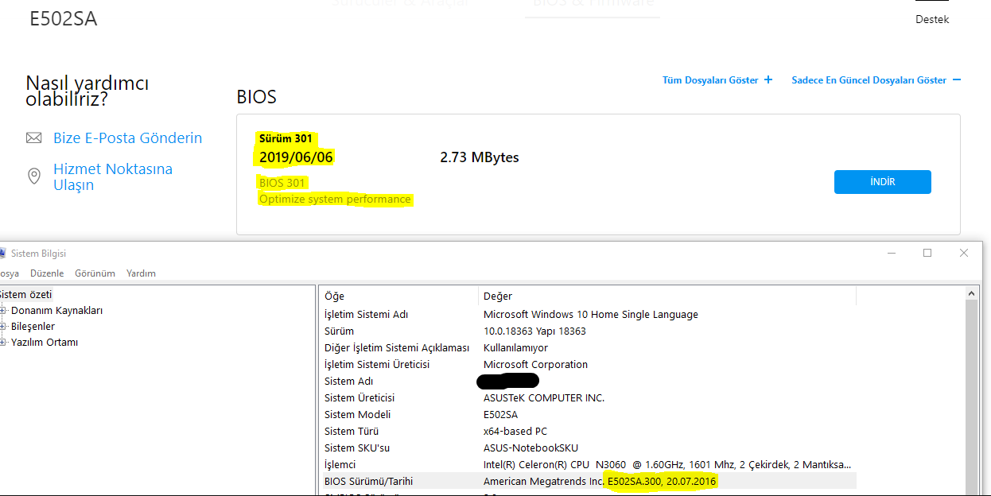The width and height of the screenshot is (991, 496).
Task: Click the highlighted E502SA.300, 20.07.2016 value
Action: [663, 482]
